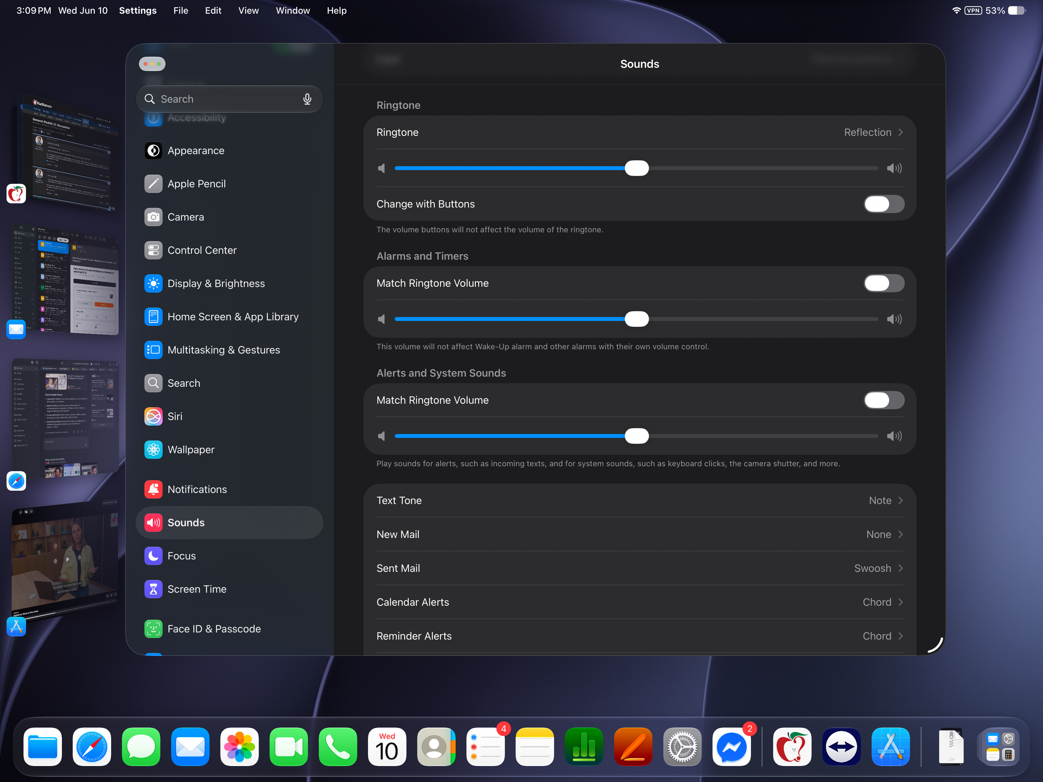Toggle Match Ringtone Volume under Alerts and System Sounds
Image resolution: width=1043 pixels, height=782 pixels.
coord(884,400)
